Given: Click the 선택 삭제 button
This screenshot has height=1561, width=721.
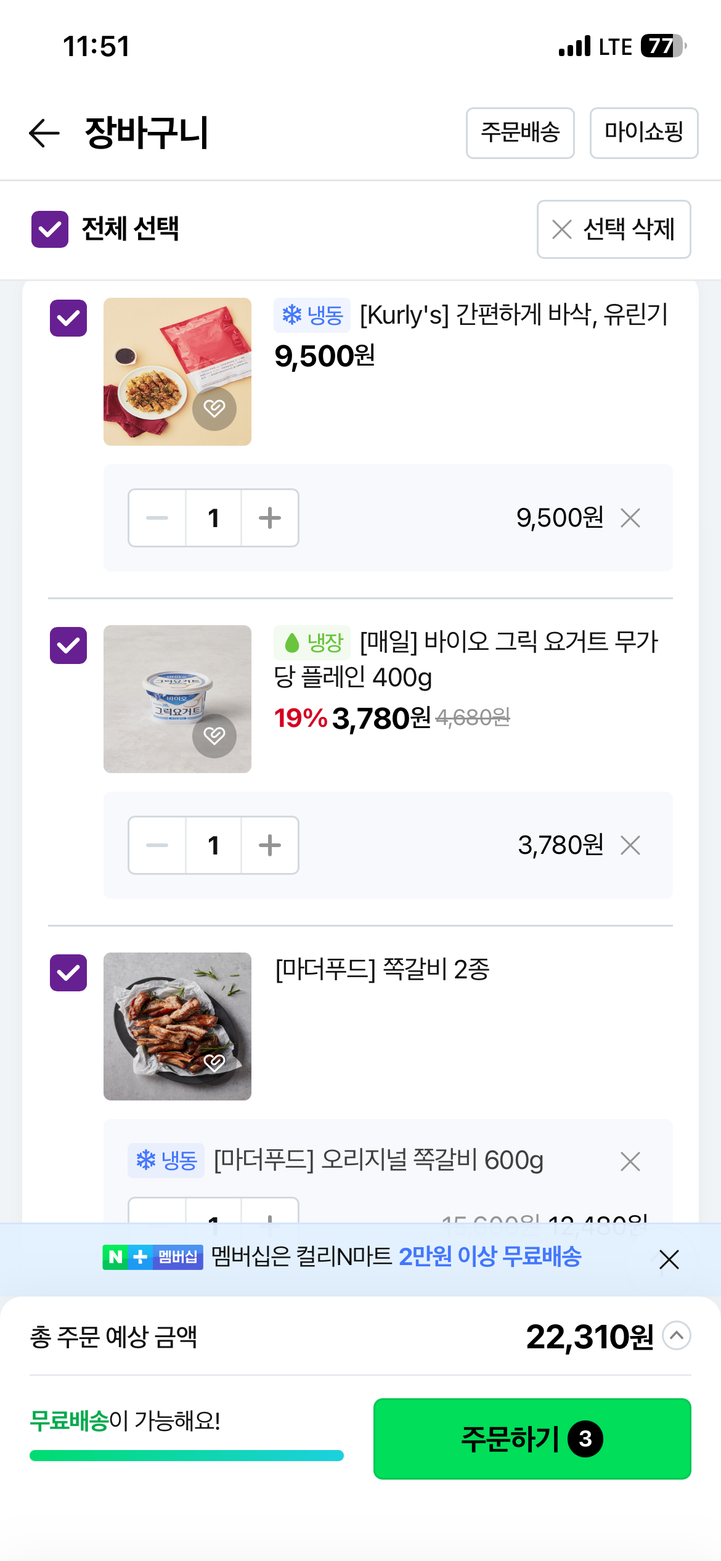Looking at the screenshot, I should pos(613,229).
